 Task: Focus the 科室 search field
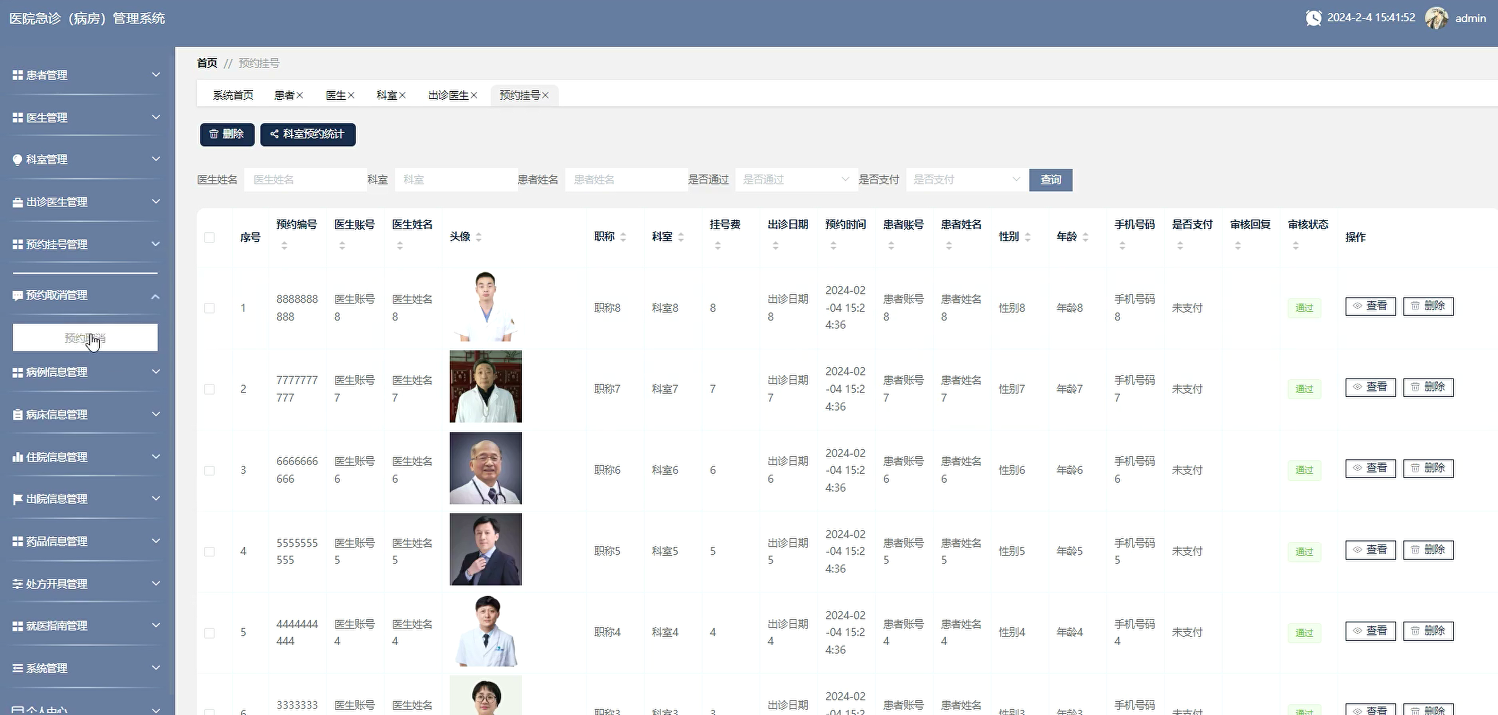(456, 180)
